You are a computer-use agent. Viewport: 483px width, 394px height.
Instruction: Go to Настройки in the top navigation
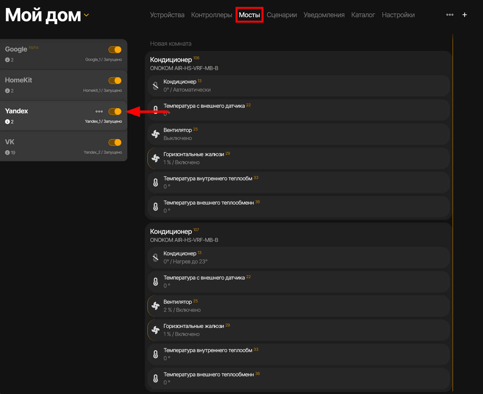(x=398, y=15)
